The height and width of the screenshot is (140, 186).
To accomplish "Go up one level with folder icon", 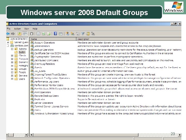I will click(20, 34).
